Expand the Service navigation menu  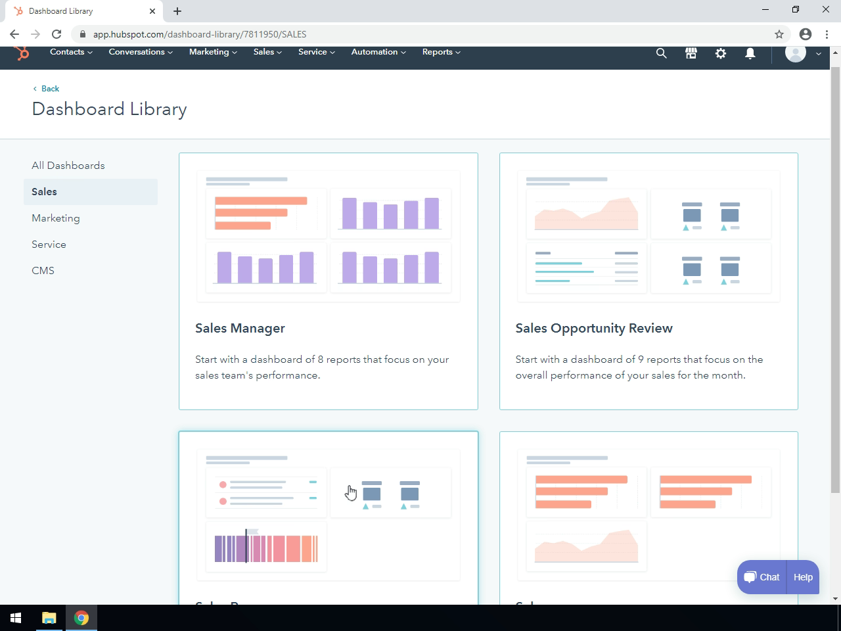point(317,52)
